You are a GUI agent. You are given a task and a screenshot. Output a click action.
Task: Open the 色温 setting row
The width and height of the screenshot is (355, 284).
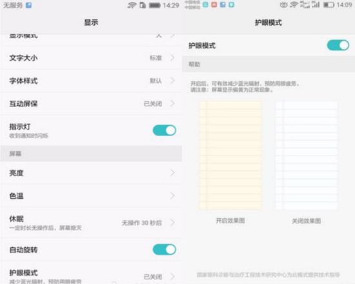click(91, 196)
